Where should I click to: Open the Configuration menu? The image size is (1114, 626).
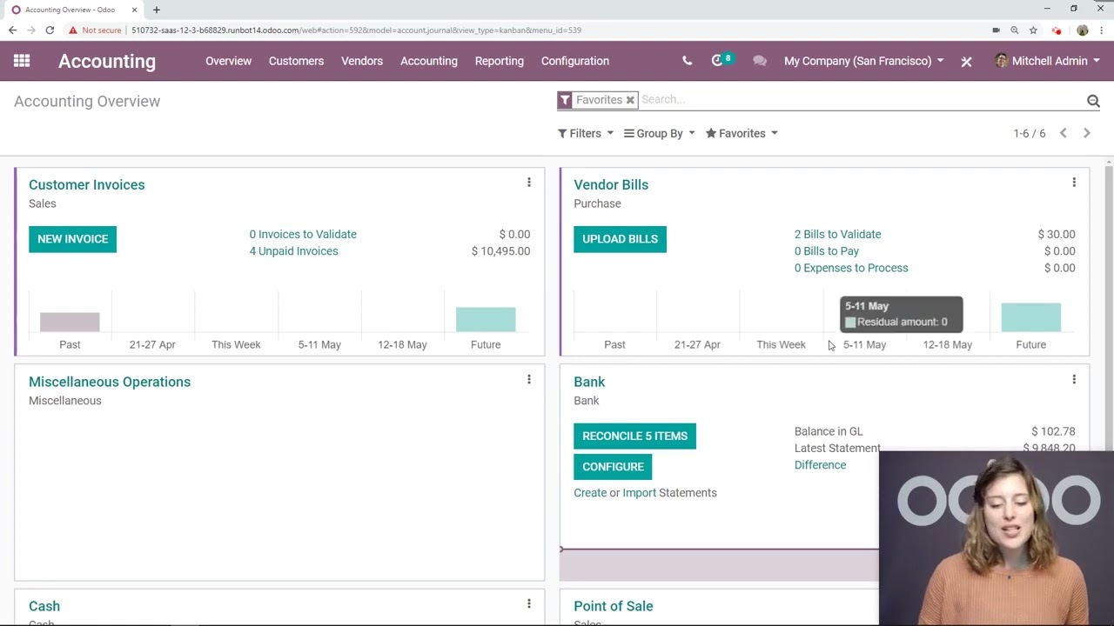(x=575, y=61)
